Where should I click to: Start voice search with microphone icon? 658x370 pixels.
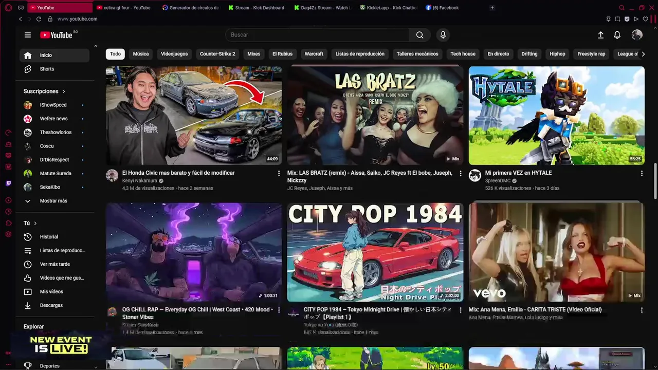tap(443, 35)
